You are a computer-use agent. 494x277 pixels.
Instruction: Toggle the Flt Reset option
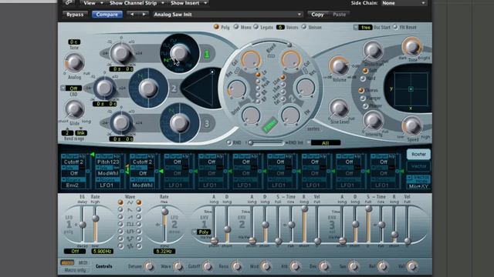395,27
